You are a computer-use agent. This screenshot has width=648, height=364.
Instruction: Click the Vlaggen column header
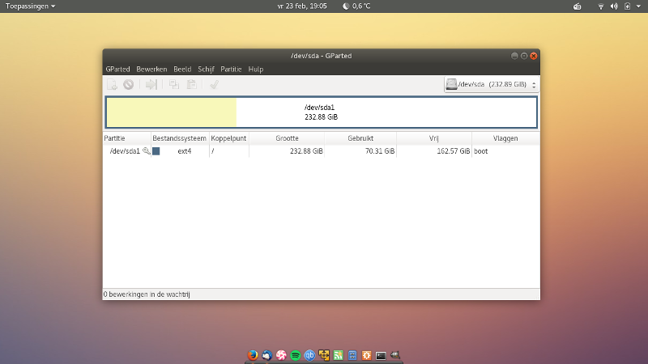(x=505, y=138)
